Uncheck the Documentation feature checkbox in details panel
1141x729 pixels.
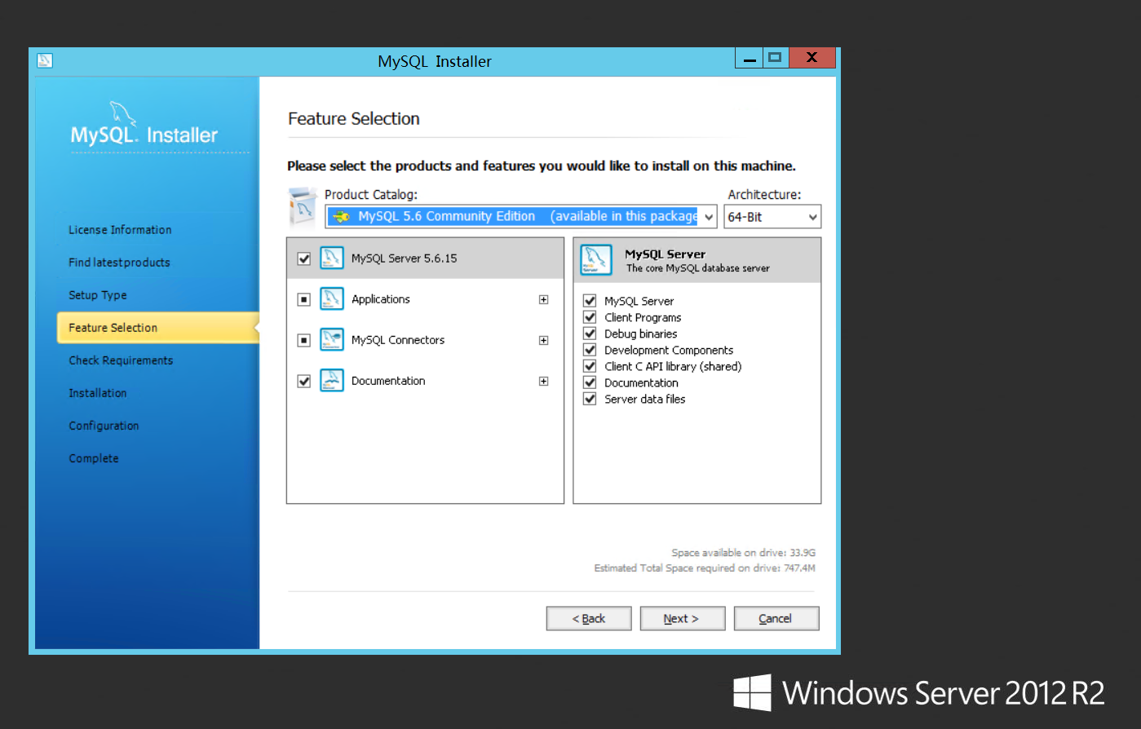[x=590, y=382]
